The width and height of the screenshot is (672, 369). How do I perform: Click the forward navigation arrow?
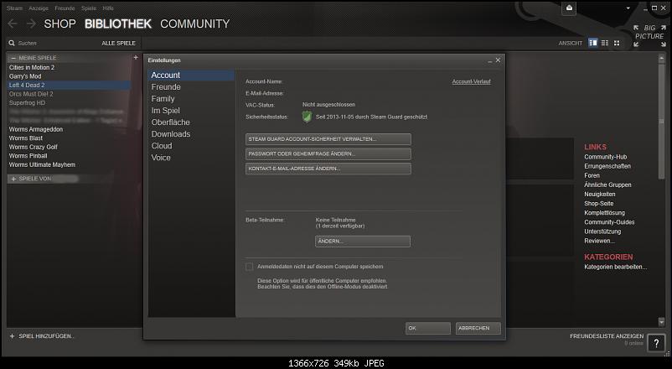point(31,24)
